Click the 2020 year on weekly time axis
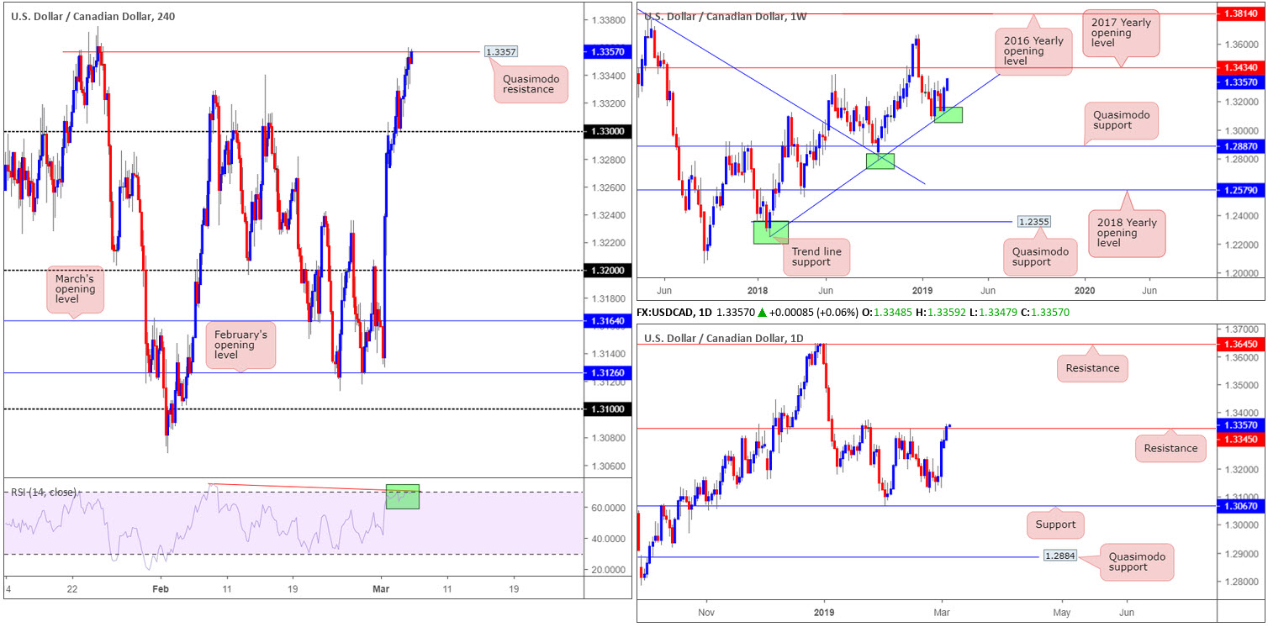This screenshot has height=627, width=1268. pyautogui.click(x=1085, y=289)
